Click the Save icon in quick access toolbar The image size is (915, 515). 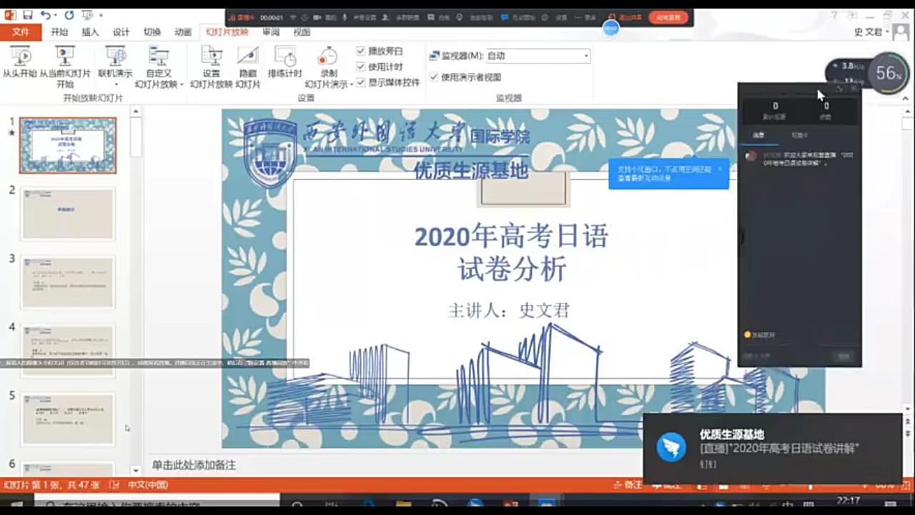[x=28, y=14]
